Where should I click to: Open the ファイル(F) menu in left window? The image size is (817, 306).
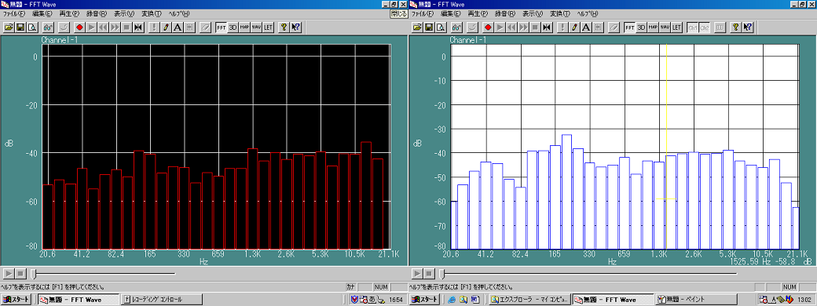(14, 13)
